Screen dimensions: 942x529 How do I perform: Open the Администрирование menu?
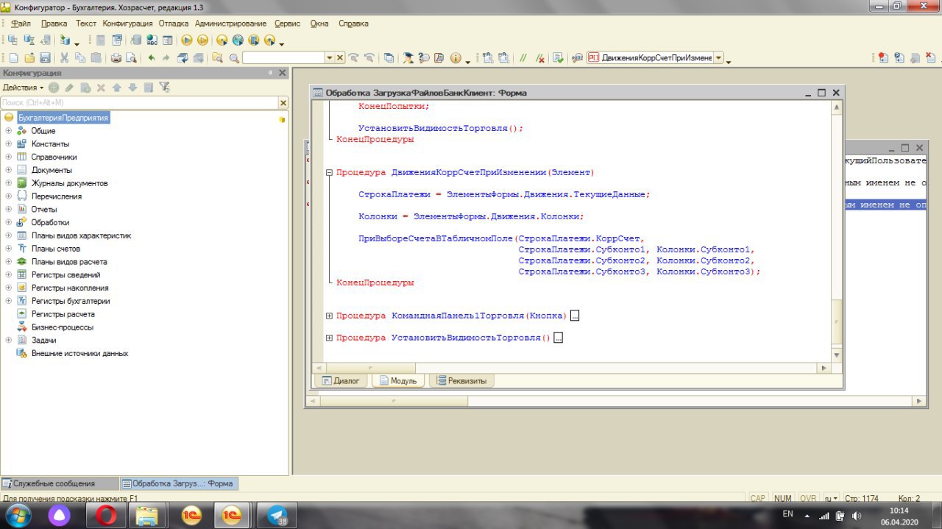(232, 24)
